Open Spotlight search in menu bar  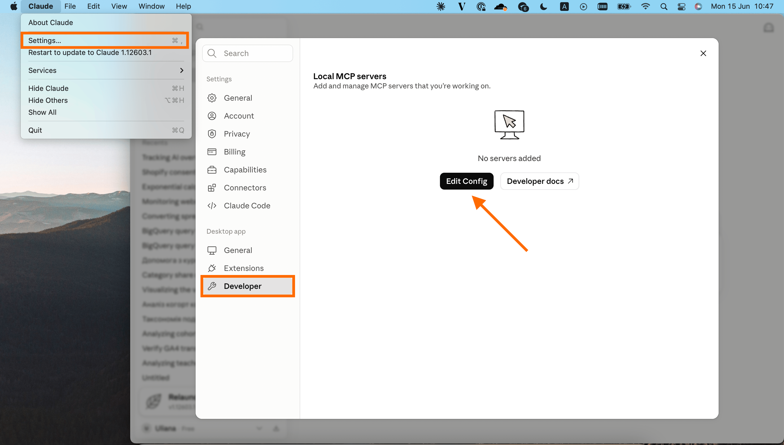click(x=664, y=7)
